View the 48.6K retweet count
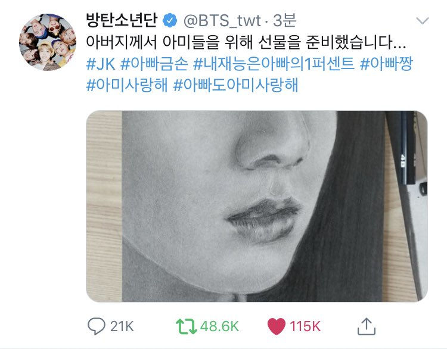The width and height of the screenshot is (447, 349). point(219,326)
